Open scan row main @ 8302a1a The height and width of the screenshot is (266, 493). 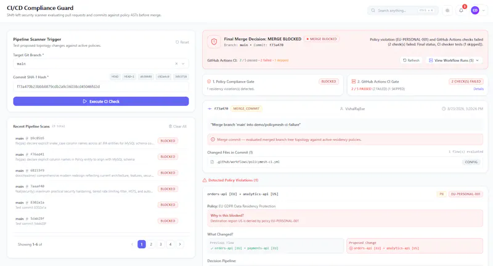[x=101, y=205]
